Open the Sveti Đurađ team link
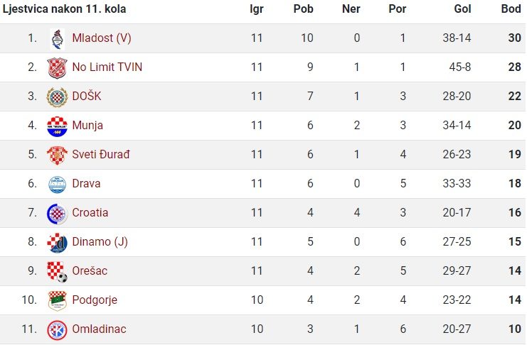The width and height of the screenshot is (527, 345). point(101,154)
